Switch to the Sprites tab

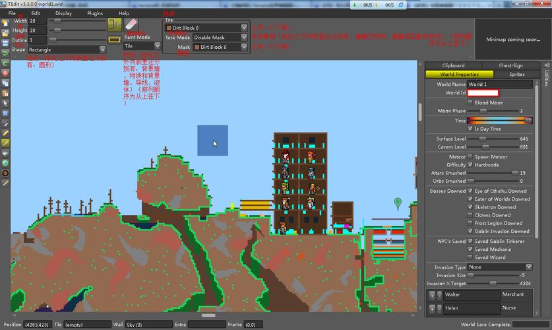(516, 75)
